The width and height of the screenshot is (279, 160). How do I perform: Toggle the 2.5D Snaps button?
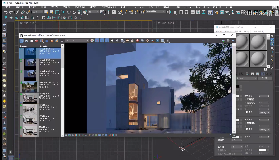click(x=120, y=12)
